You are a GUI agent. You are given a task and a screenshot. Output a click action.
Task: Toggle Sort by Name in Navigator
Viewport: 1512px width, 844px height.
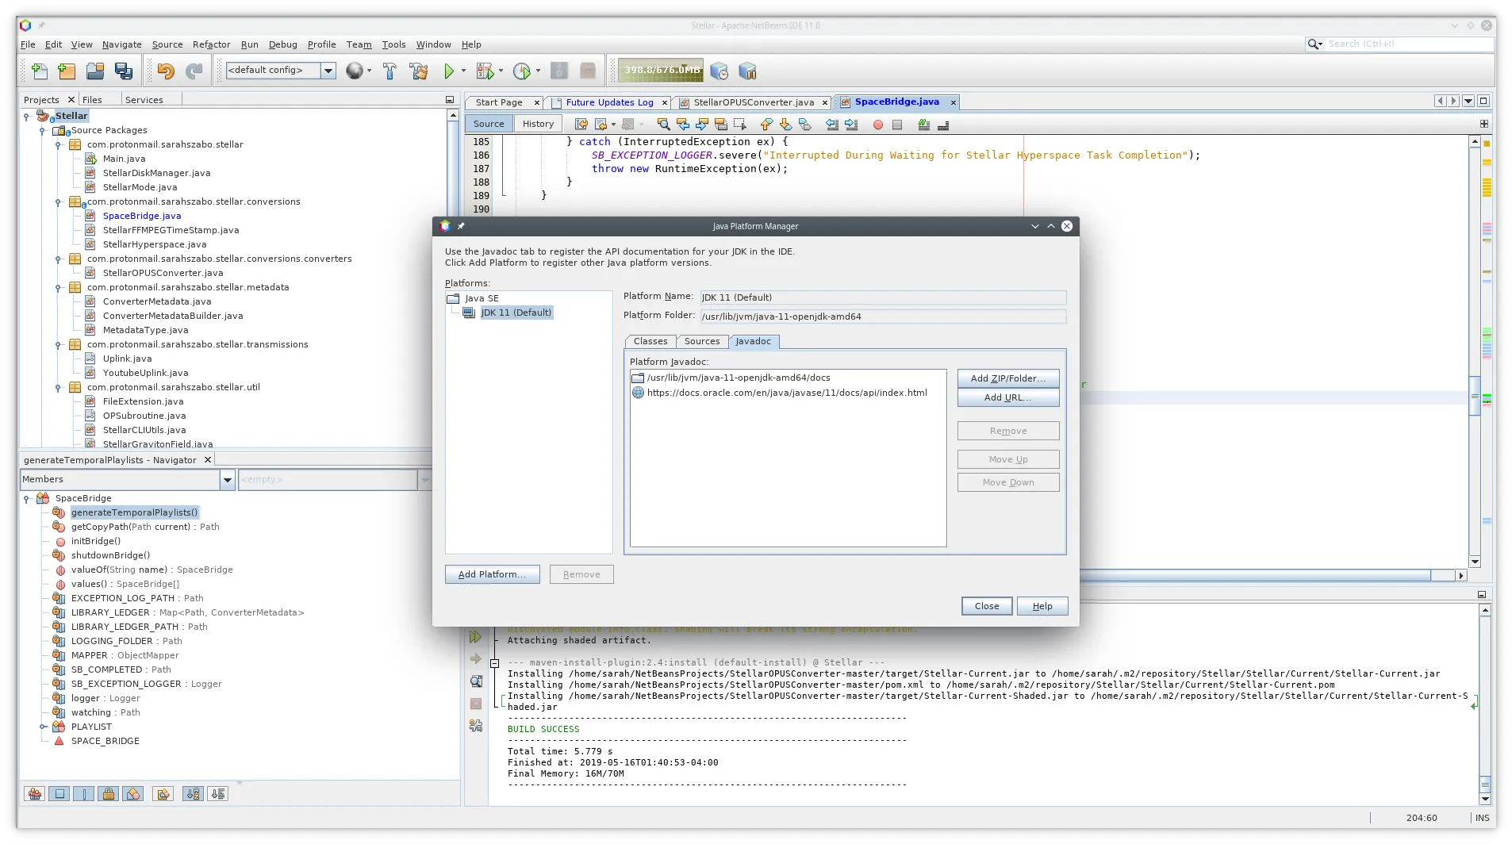tap(193, 794)
